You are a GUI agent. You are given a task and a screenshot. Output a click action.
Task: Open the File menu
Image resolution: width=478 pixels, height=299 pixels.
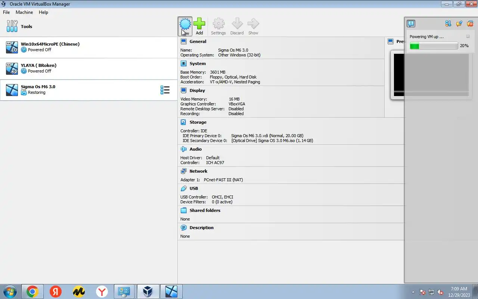(6, 12)
